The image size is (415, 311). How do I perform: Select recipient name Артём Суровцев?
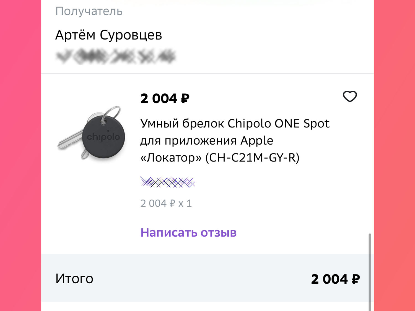108,35
